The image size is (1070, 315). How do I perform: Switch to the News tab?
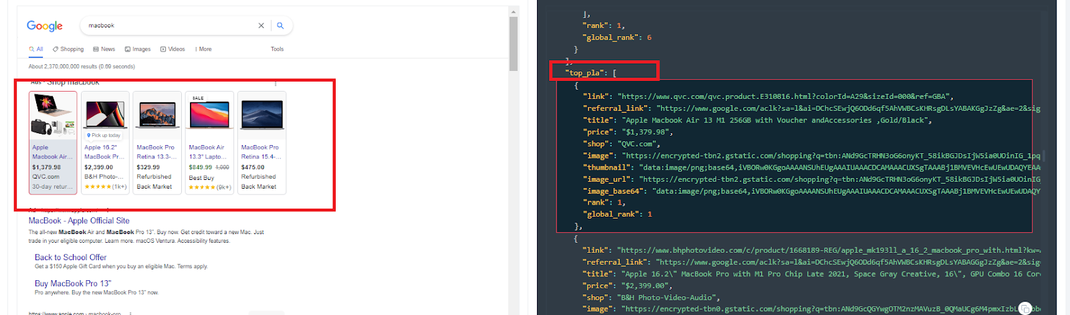(x=104, y=49)
